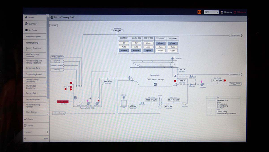Select valve 300-BV-003 symbol
This screenshot has height=152, width=269.
click(192, 76)
